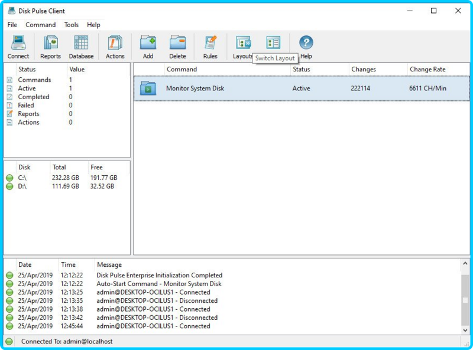Click the Switch Layout toolbar icon
The height and width of the screenshot is (350, 473).
[x=273, y=42]
